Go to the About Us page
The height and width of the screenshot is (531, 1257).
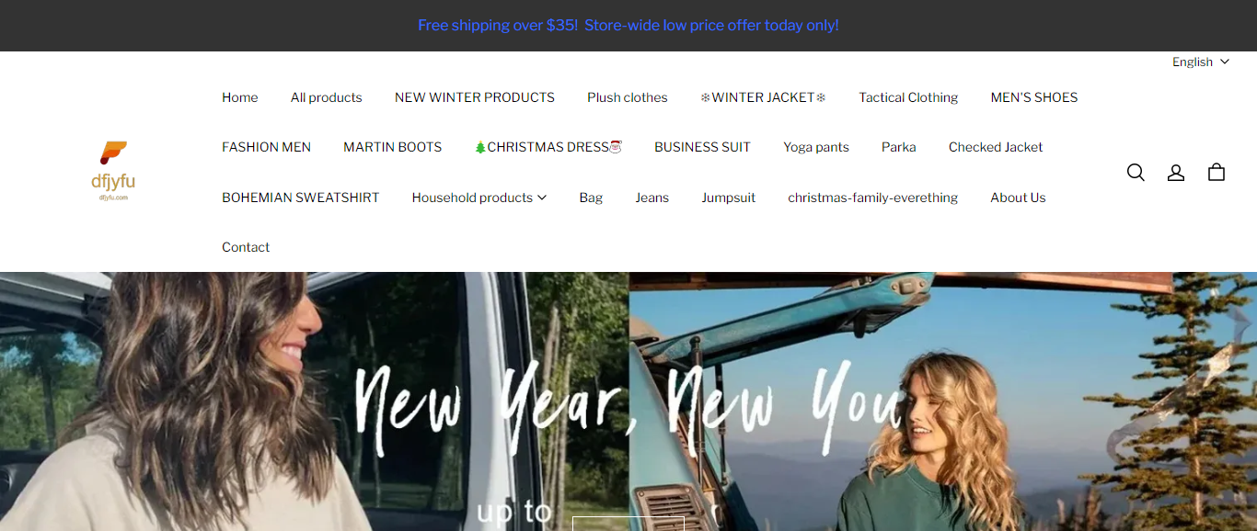click(x=1018, y=198)
